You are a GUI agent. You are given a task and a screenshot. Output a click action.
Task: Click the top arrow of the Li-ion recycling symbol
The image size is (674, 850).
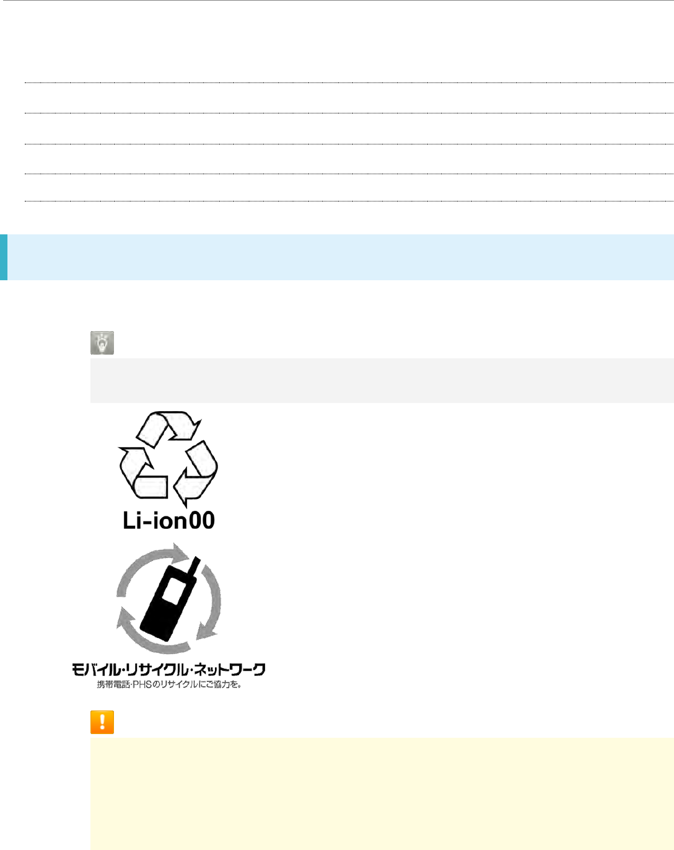click(x=168, y=428)
